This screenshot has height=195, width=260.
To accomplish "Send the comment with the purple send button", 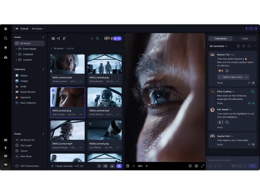I will pyautogui.click(x=253, y=166).
